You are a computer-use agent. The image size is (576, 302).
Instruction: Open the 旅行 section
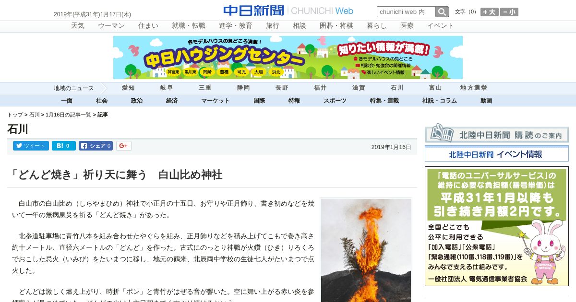(x=273, y=26)
